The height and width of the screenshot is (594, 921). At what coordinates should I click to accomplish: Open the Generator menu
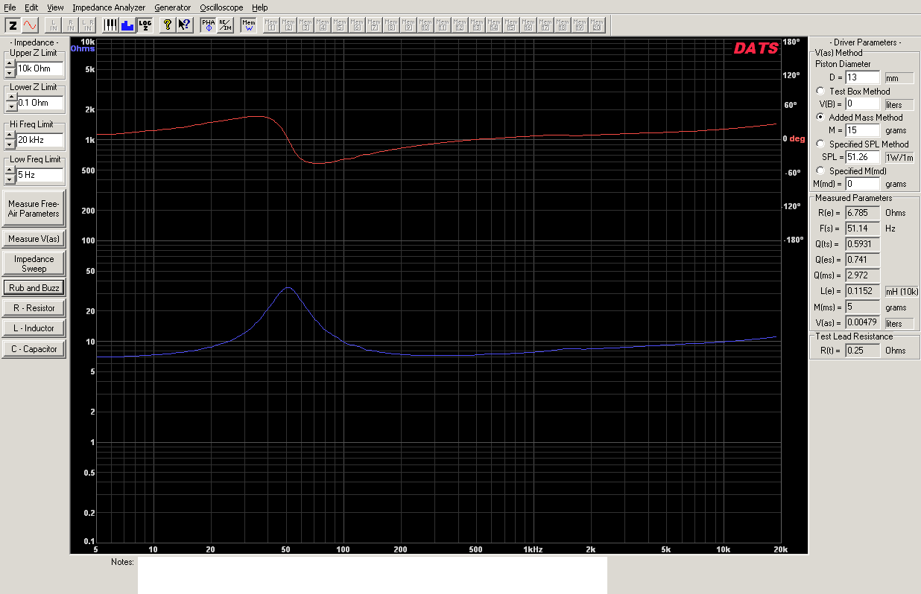[x=173, y=7]
